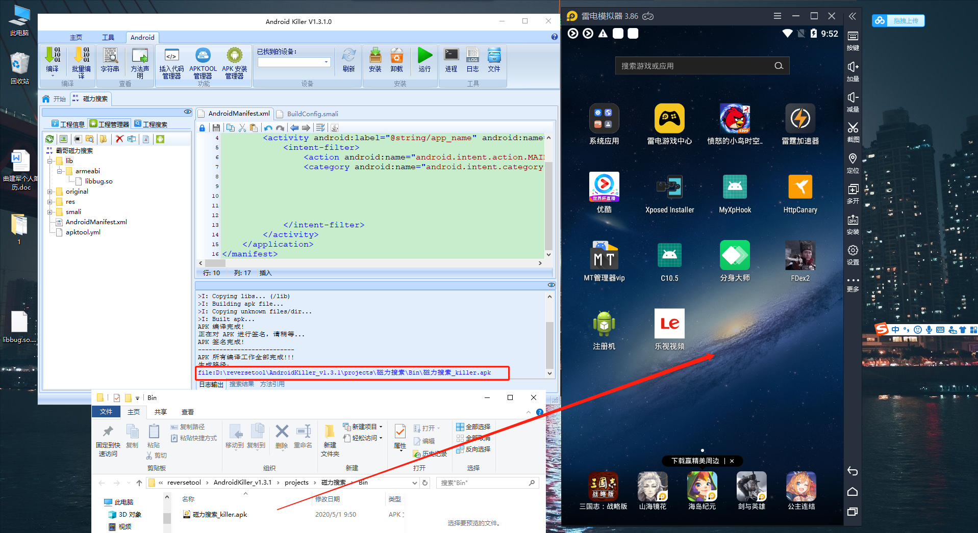Expand the original folder node
The height and width of the screenshot is (533, 978).
50,192
